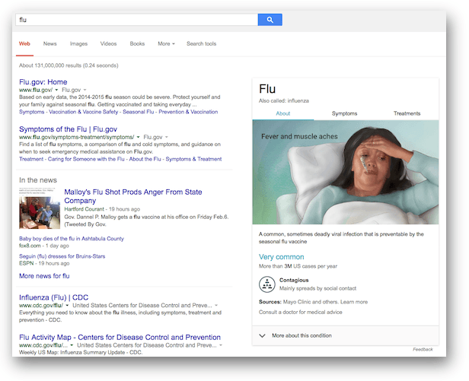Open Malloy's Flu Shot Prods Anger article
Image resolution: width=469 pixels, height=381 pixels.
(133, 196)
